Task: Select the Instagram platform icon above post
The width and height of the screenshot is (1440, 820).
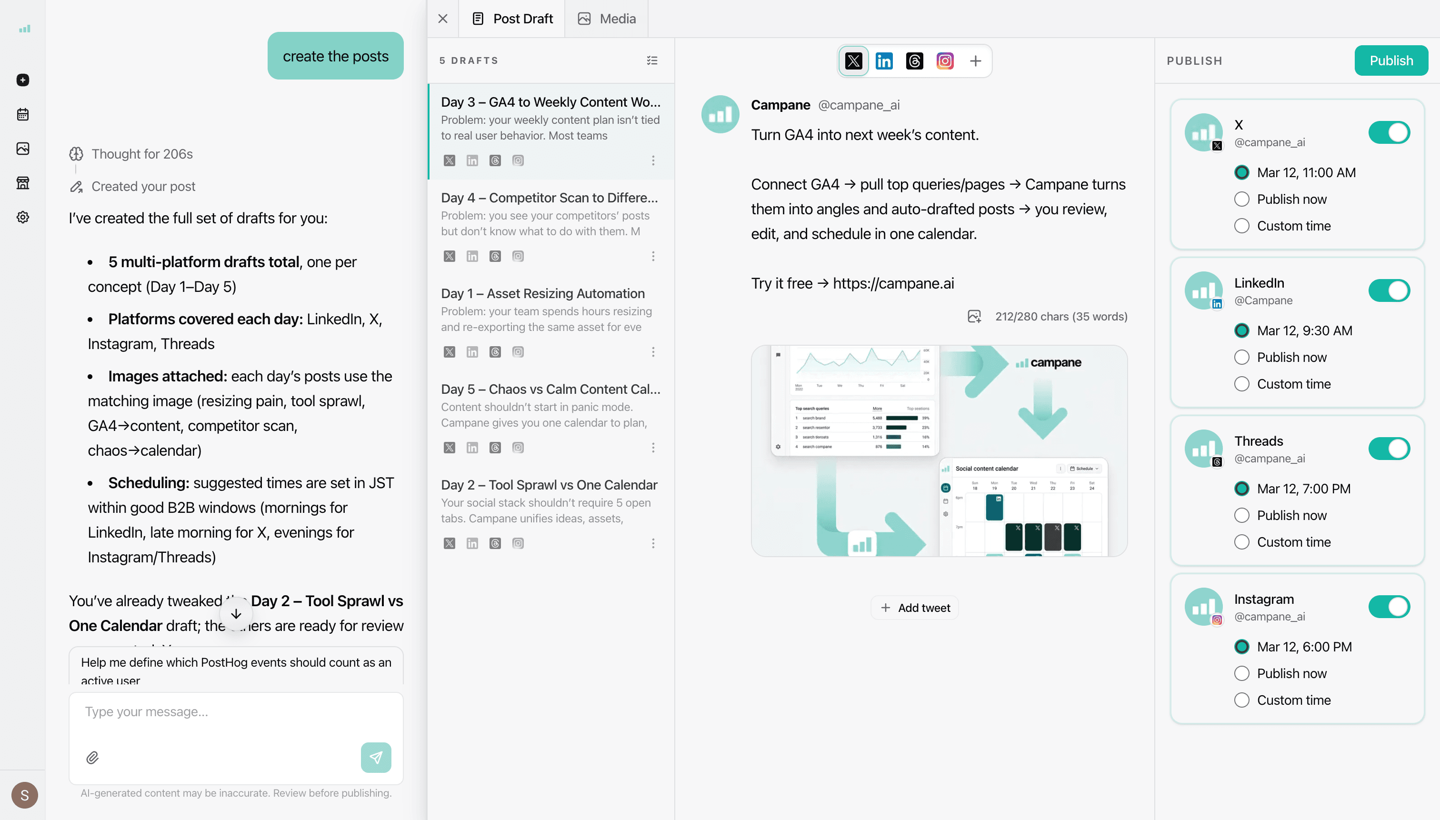Action: [944, 61]
